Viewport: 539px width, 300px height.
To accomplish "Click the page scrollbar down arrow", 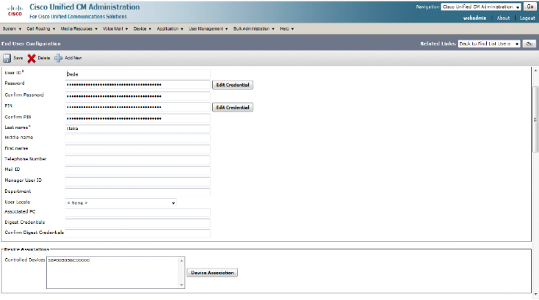I will point(535,295).
